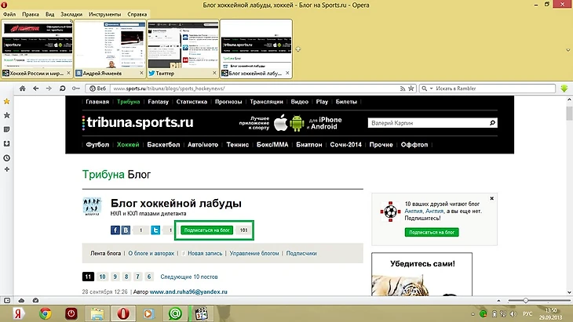
Task: Open Google Chrome from the taskbar
Action: pos(46,313)
